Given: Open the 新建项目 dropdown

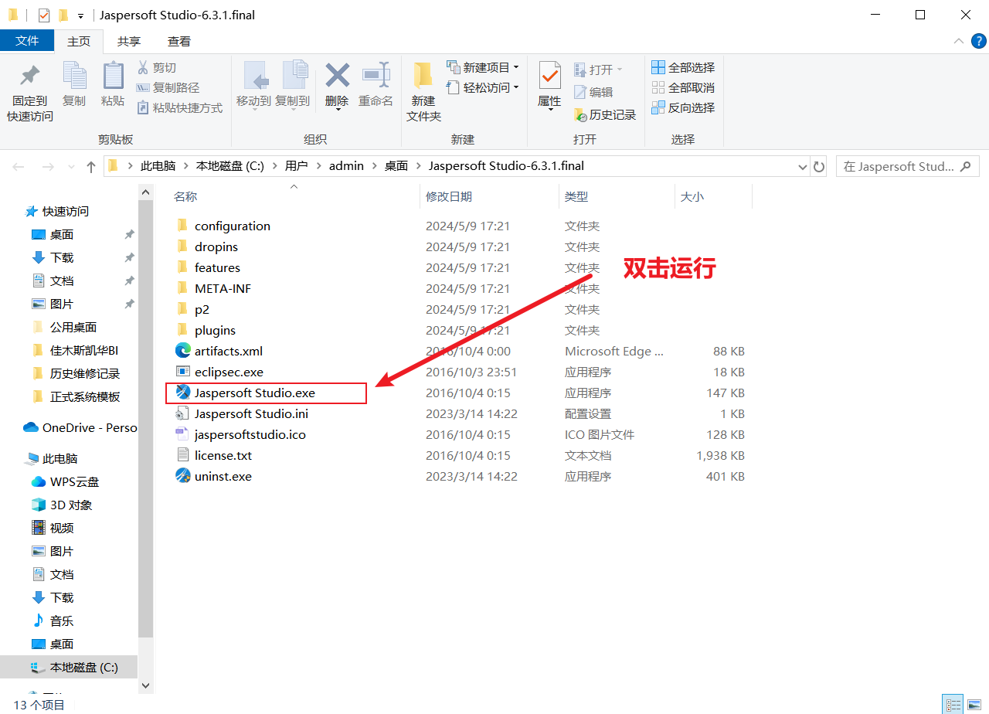Looking at the screenshot, I should (483, 67).
